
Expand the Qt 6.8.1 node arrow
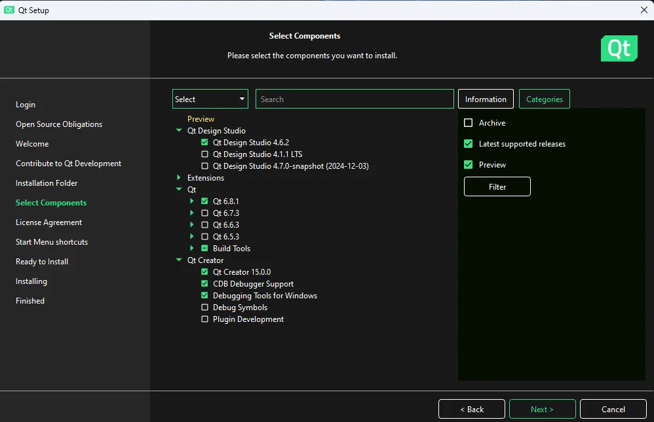[x=192, y=201]
